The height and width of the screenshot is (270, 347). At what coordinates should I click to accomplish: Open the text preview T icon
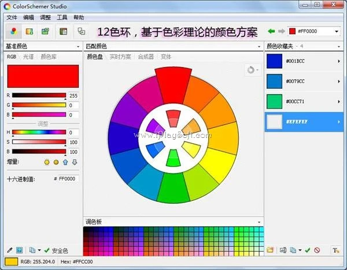click(x=335, y=250)
